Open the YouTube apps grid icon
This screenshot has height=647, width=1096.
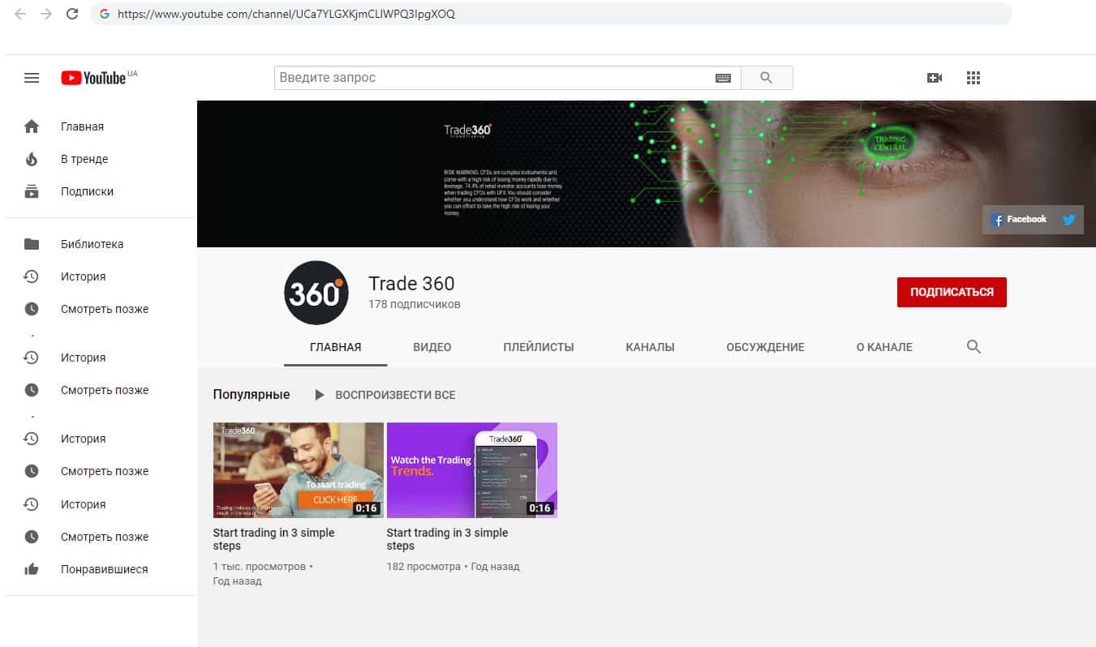tap(974, 78)
